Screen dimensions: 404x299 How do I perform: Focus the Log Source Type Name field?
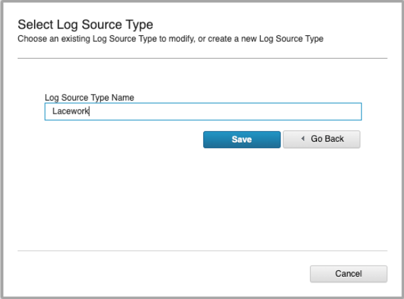(x=203, y=112)
